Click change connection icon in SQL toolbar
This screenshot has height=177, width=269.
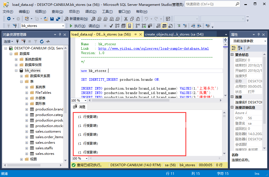coord(15,26)
